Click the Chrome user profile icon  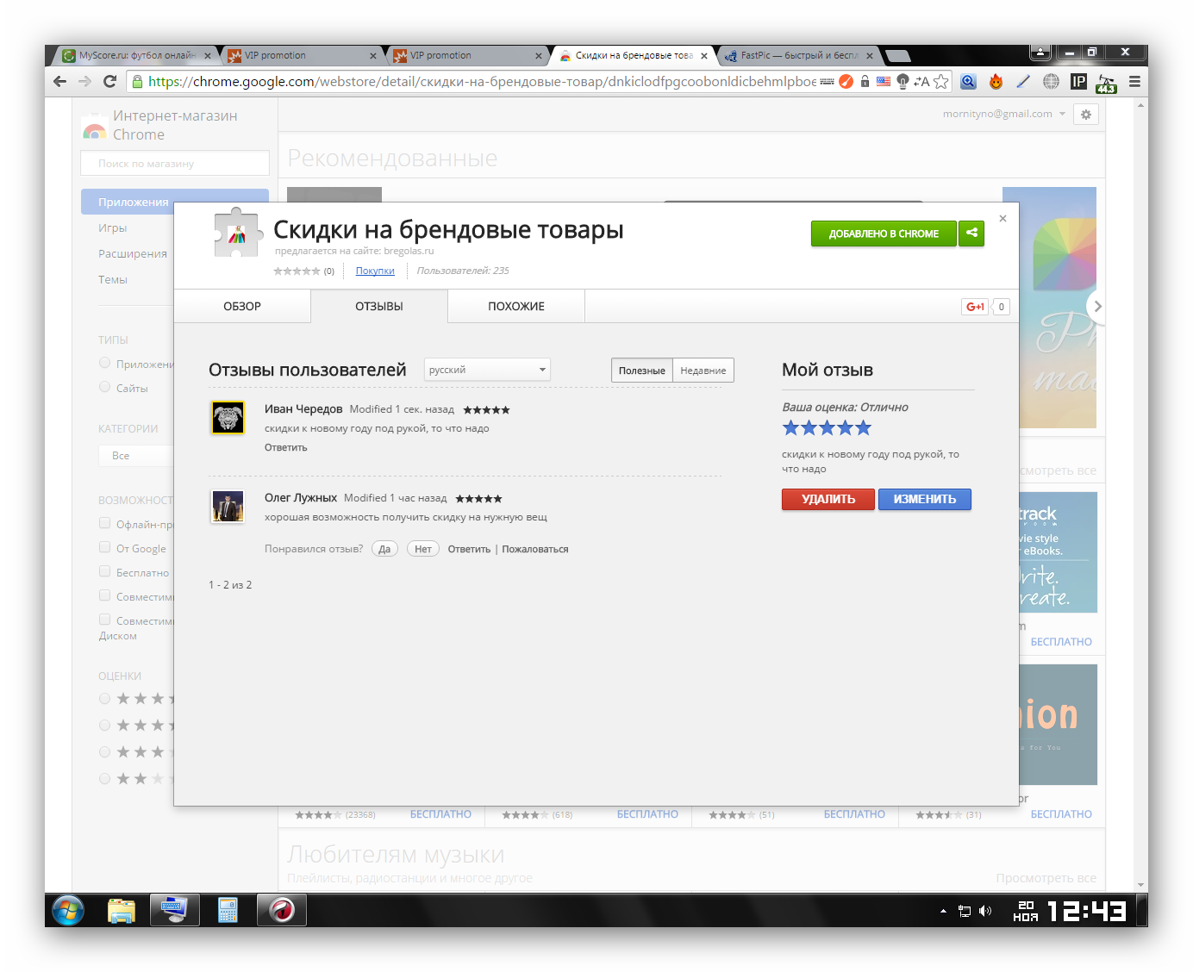click(1040, 53)
